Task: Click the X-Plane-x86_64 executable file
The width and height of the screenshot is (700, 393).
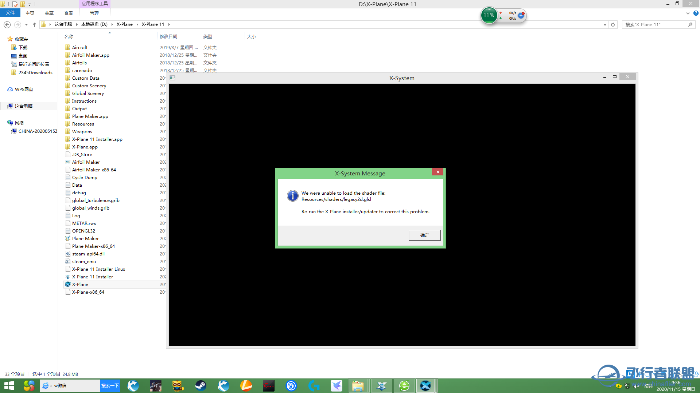Action: coord(88,292)
